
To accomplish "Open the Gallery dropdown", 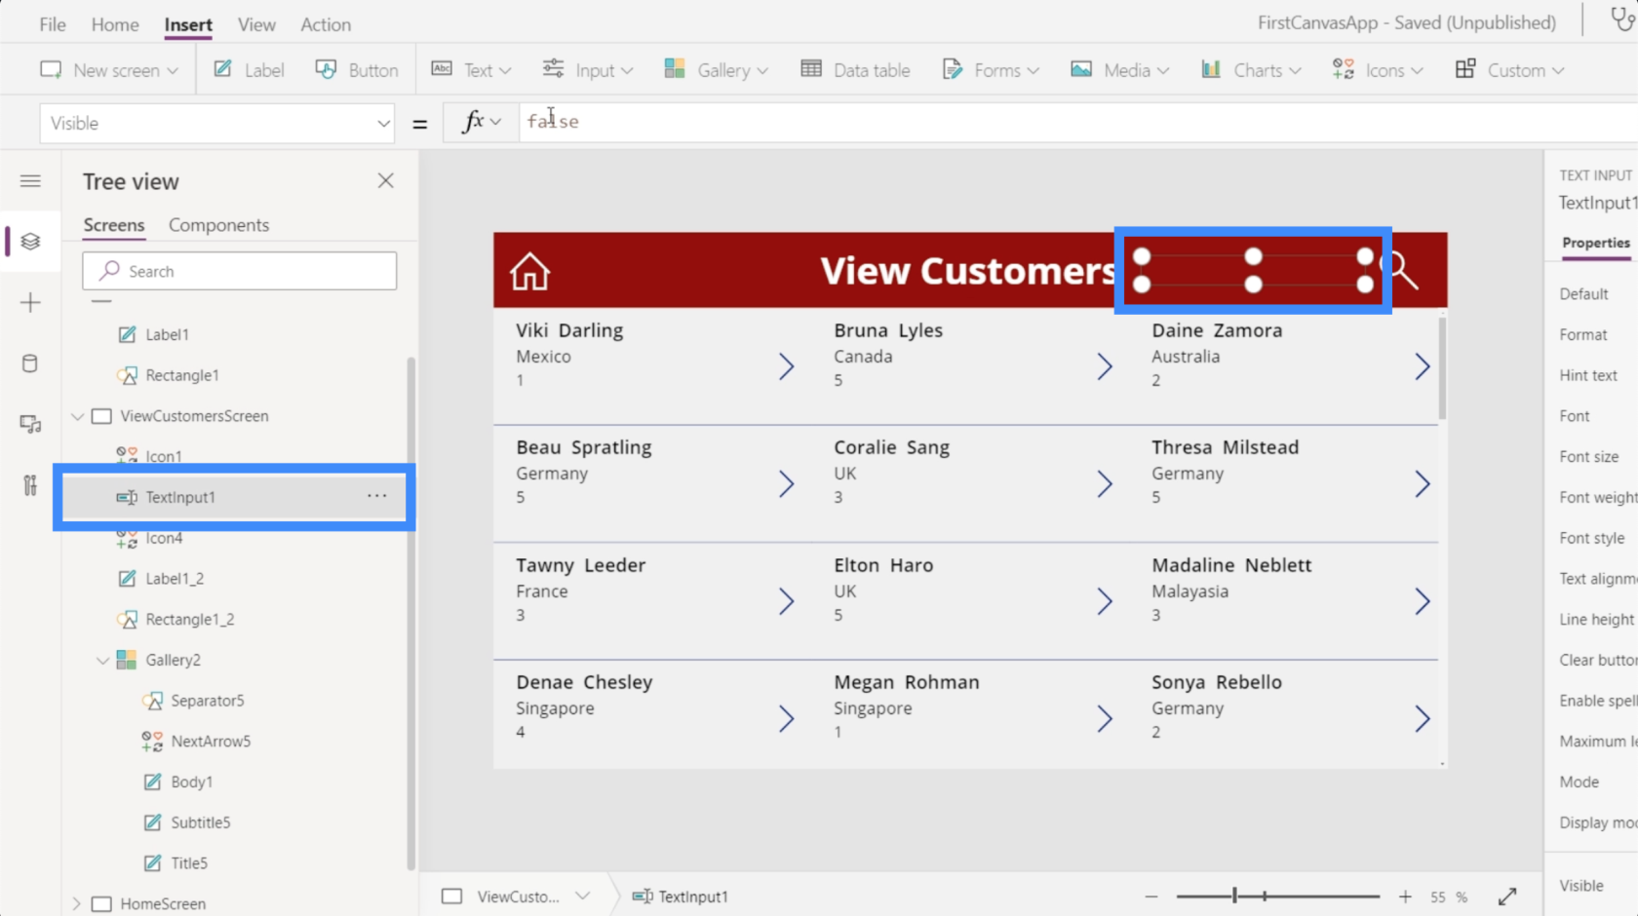I will click(717, 70).
